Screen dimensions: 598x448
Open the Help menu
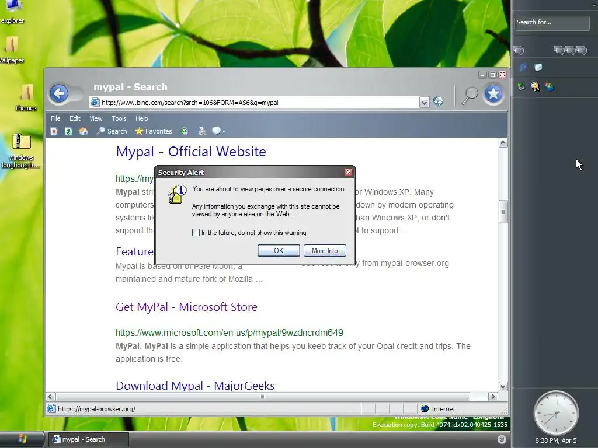point(141,118)
